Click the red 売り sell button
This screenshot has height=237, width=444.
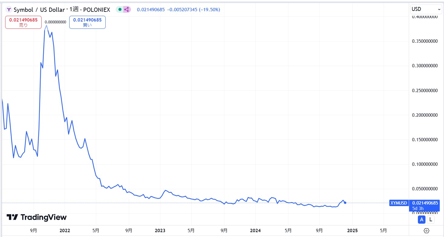pos(23,22)
